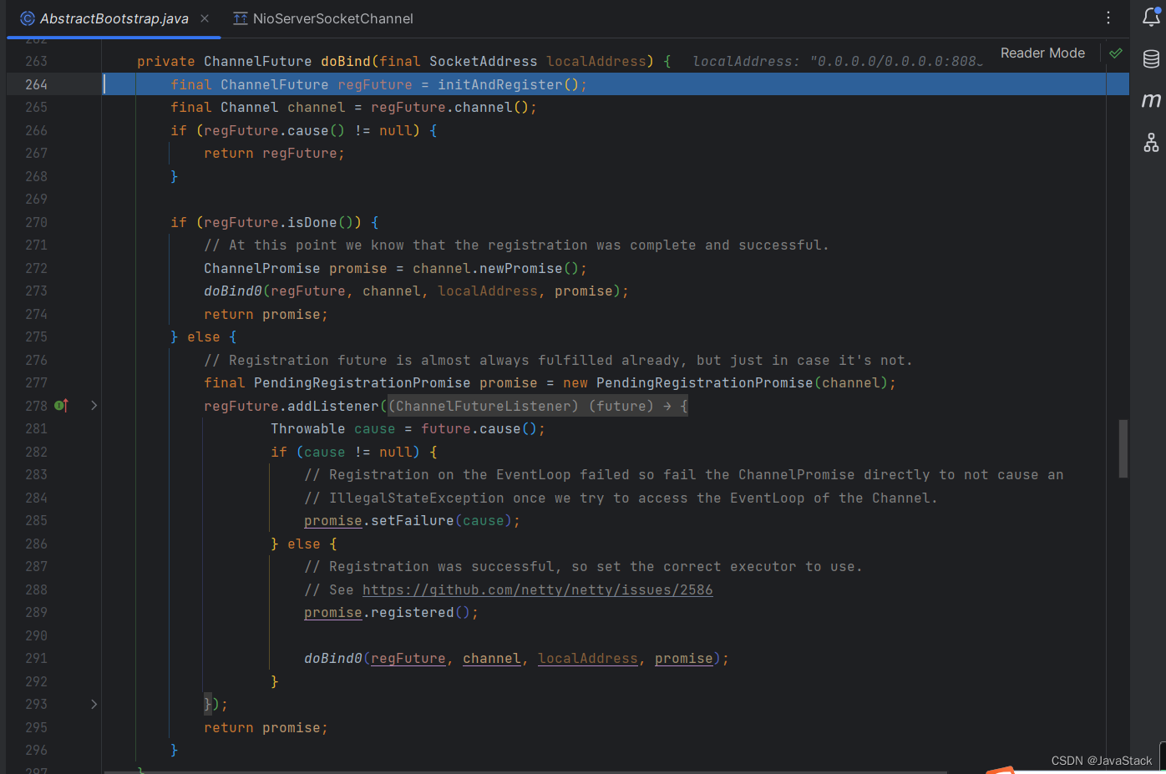Click line number 270 in the gutter

click(x=37, y=222)
